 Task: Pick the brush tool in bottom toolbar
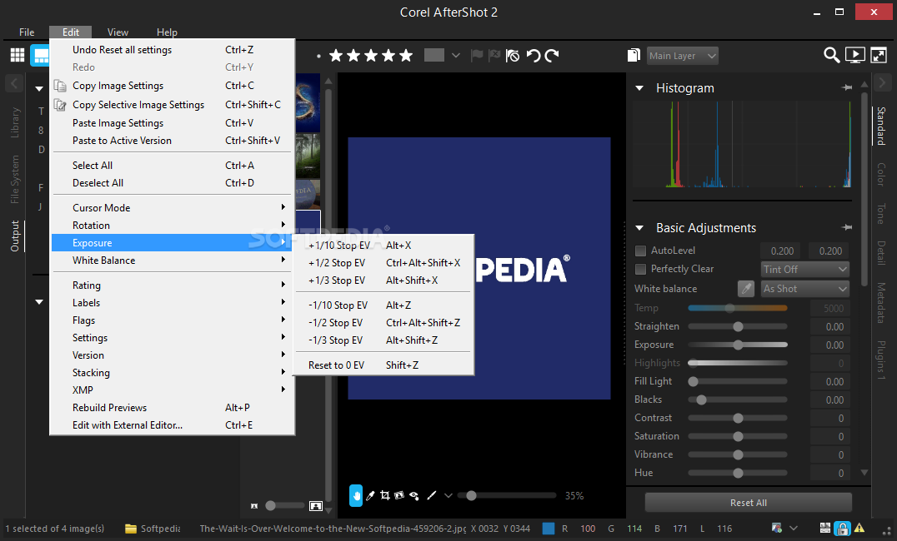431,495
